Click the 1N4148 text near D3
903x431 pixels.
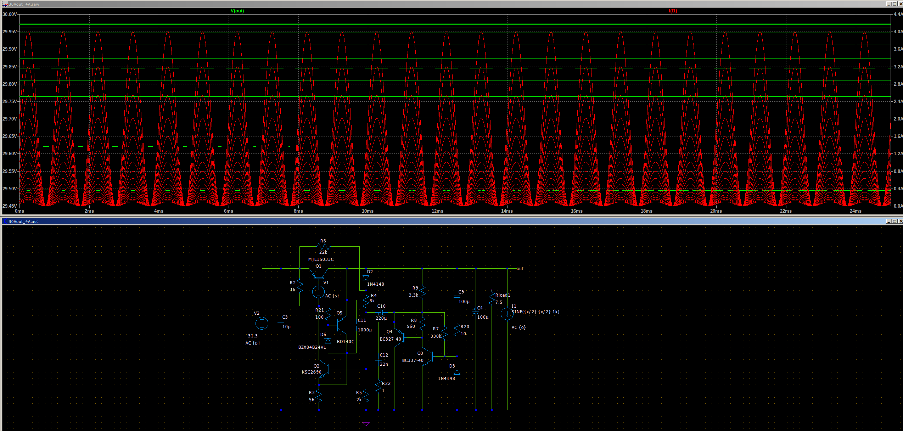point(446,379)
